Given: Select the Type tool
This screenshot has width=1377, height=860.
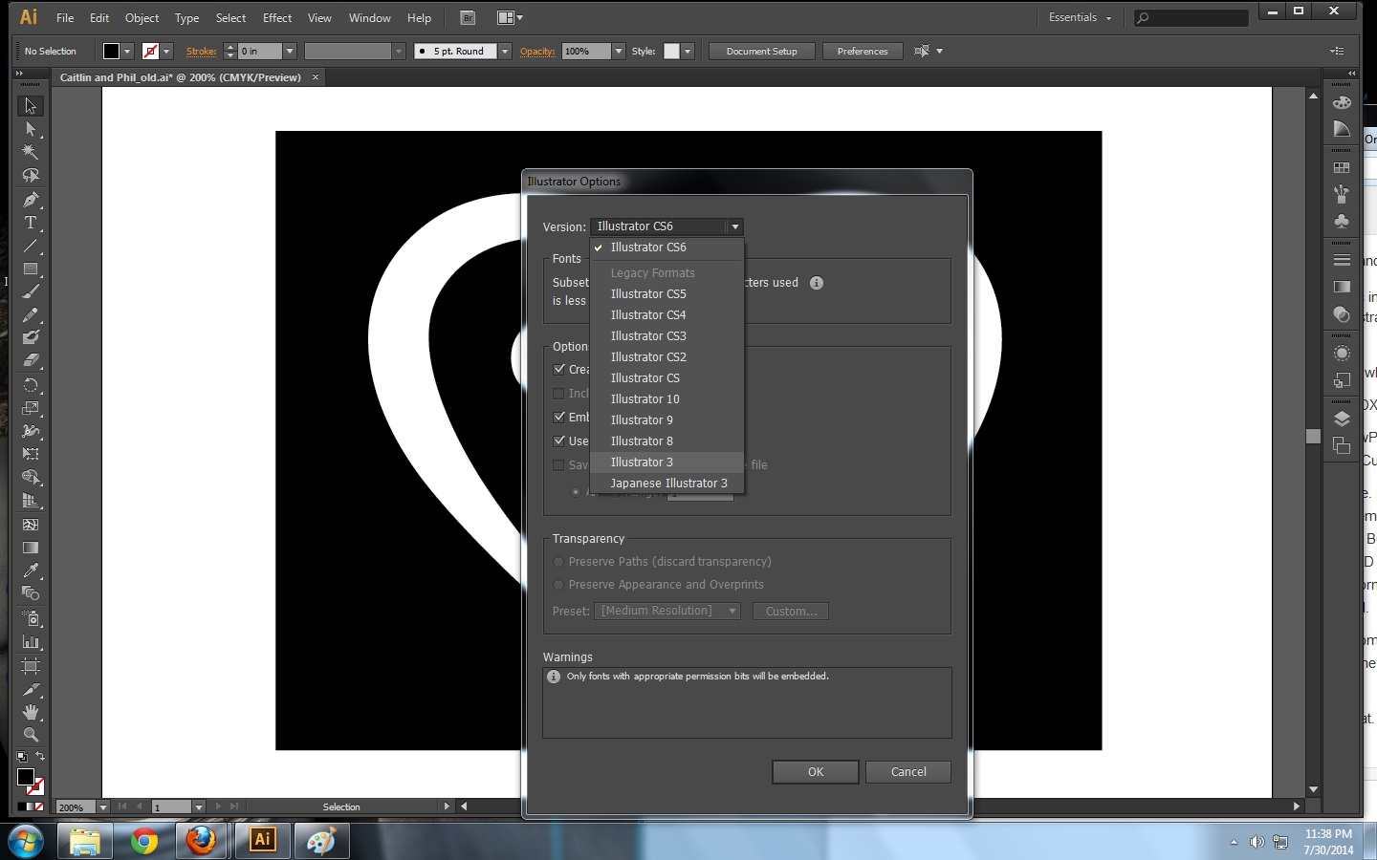Looking at the screenshot, I should (31, 223).
